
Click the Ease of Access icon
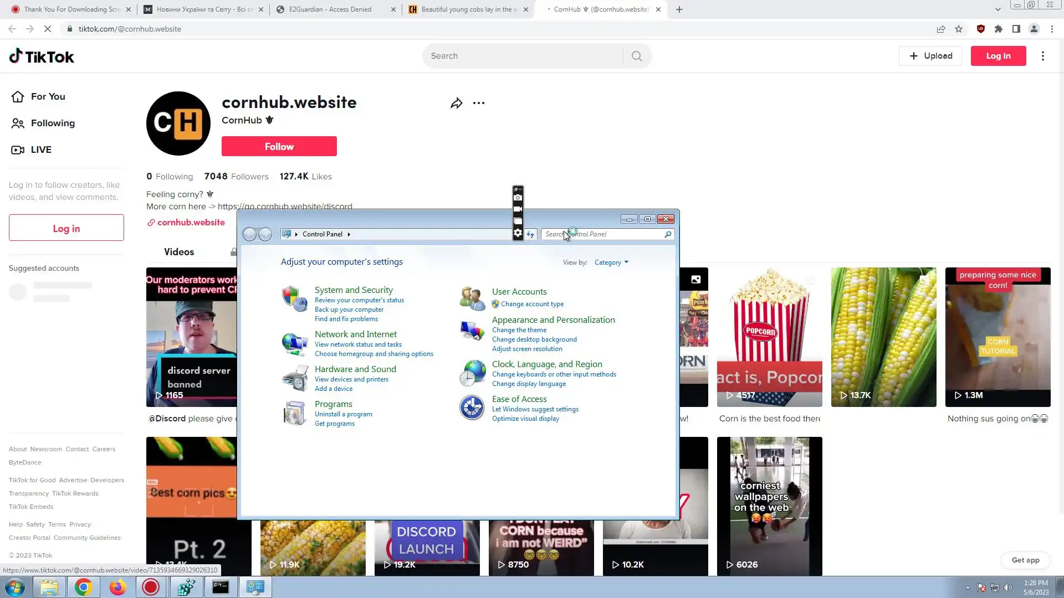(x=472, y=408)
